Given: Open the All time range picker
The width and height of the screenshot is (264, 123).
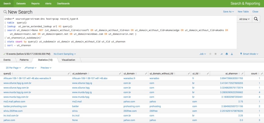Looking at the screenshot, I should [x=244, y=19].
